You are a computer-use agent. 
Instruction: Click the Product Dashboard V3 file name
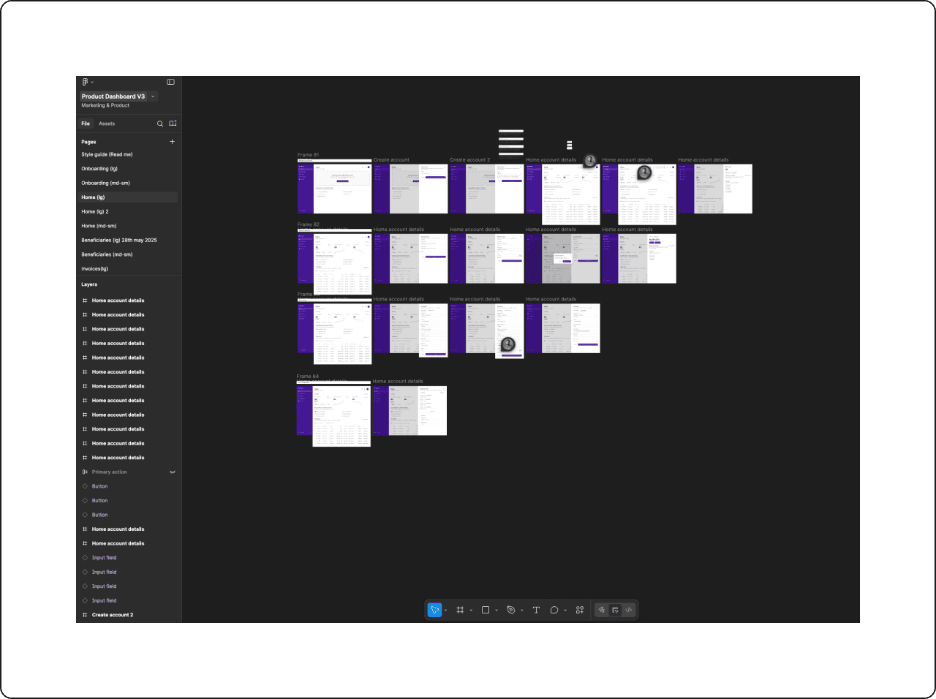click(113, 97)
